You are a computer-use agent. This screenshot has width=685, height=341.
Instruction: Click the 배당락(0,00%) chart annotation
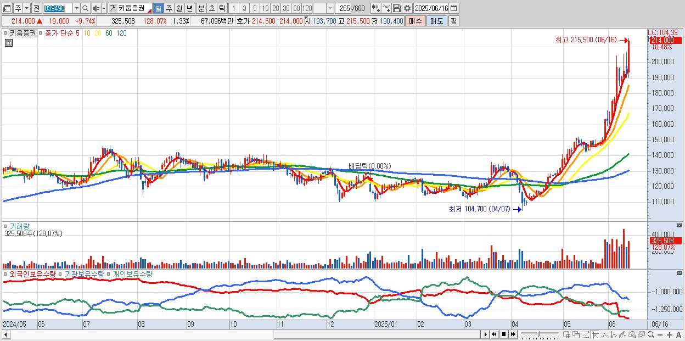point(369,166)
